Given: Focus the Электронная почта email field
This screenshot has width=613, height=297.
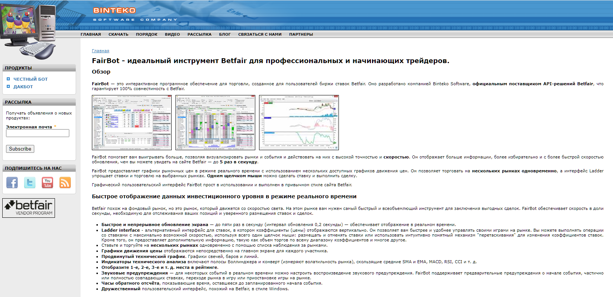Looking at the screenshot, I should click(x=38, y=133).
